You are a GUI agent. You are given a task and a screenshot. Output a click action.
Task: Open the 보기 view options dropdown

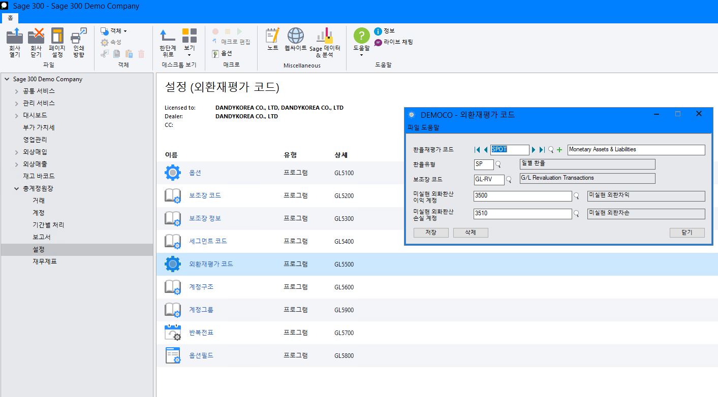(x=190, y=43)
